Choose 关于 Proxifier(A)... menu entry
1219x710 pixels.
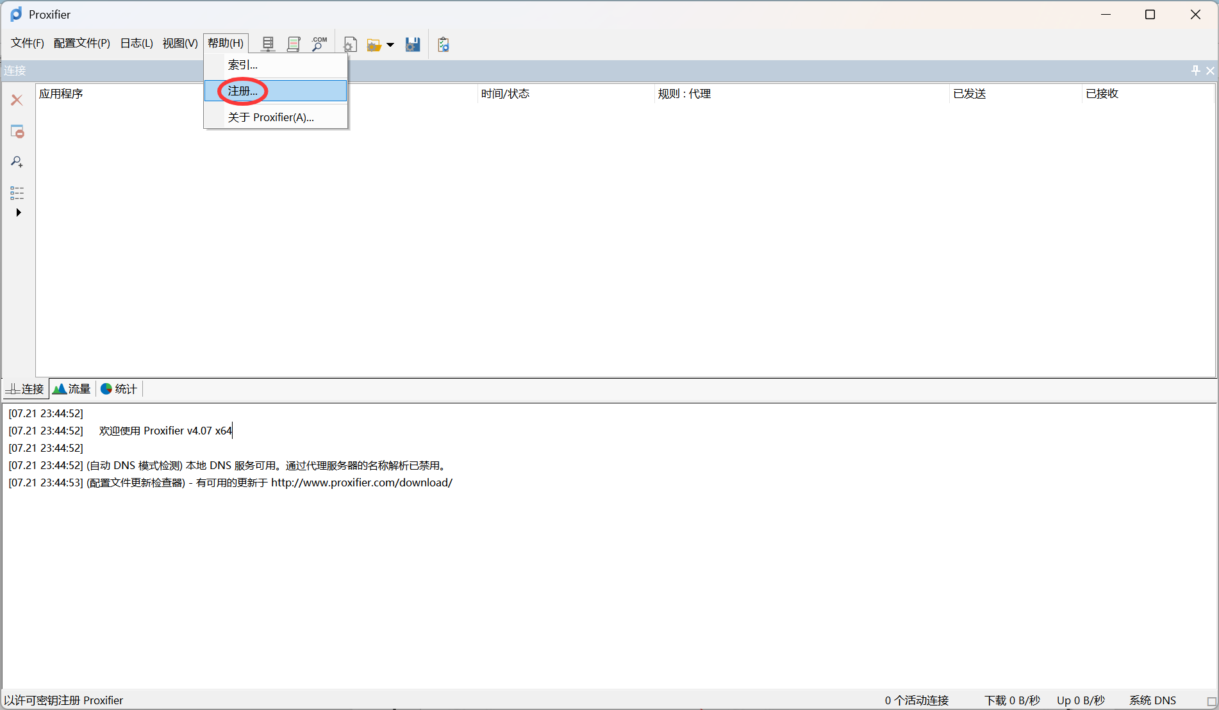(276, 117)
